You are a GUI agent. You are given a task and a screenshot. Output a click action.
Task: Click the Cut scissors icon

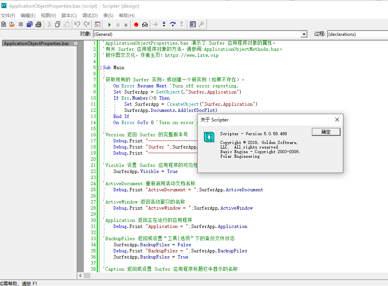[49, 24]
